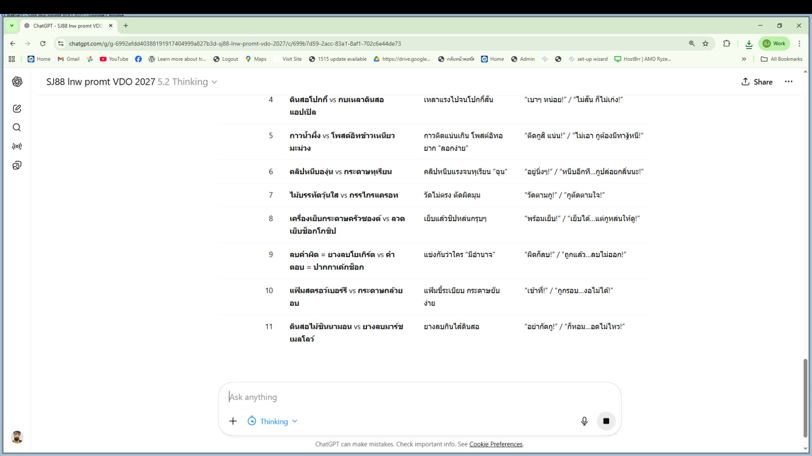812x456 pixels.
Task: Open the Cookie Preferences link
Action: click(496, 444)
